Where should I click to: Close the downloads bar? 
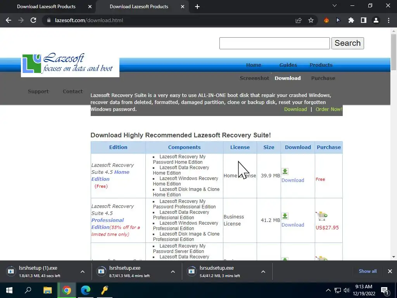pyautogui.click(x=390, y=271)
